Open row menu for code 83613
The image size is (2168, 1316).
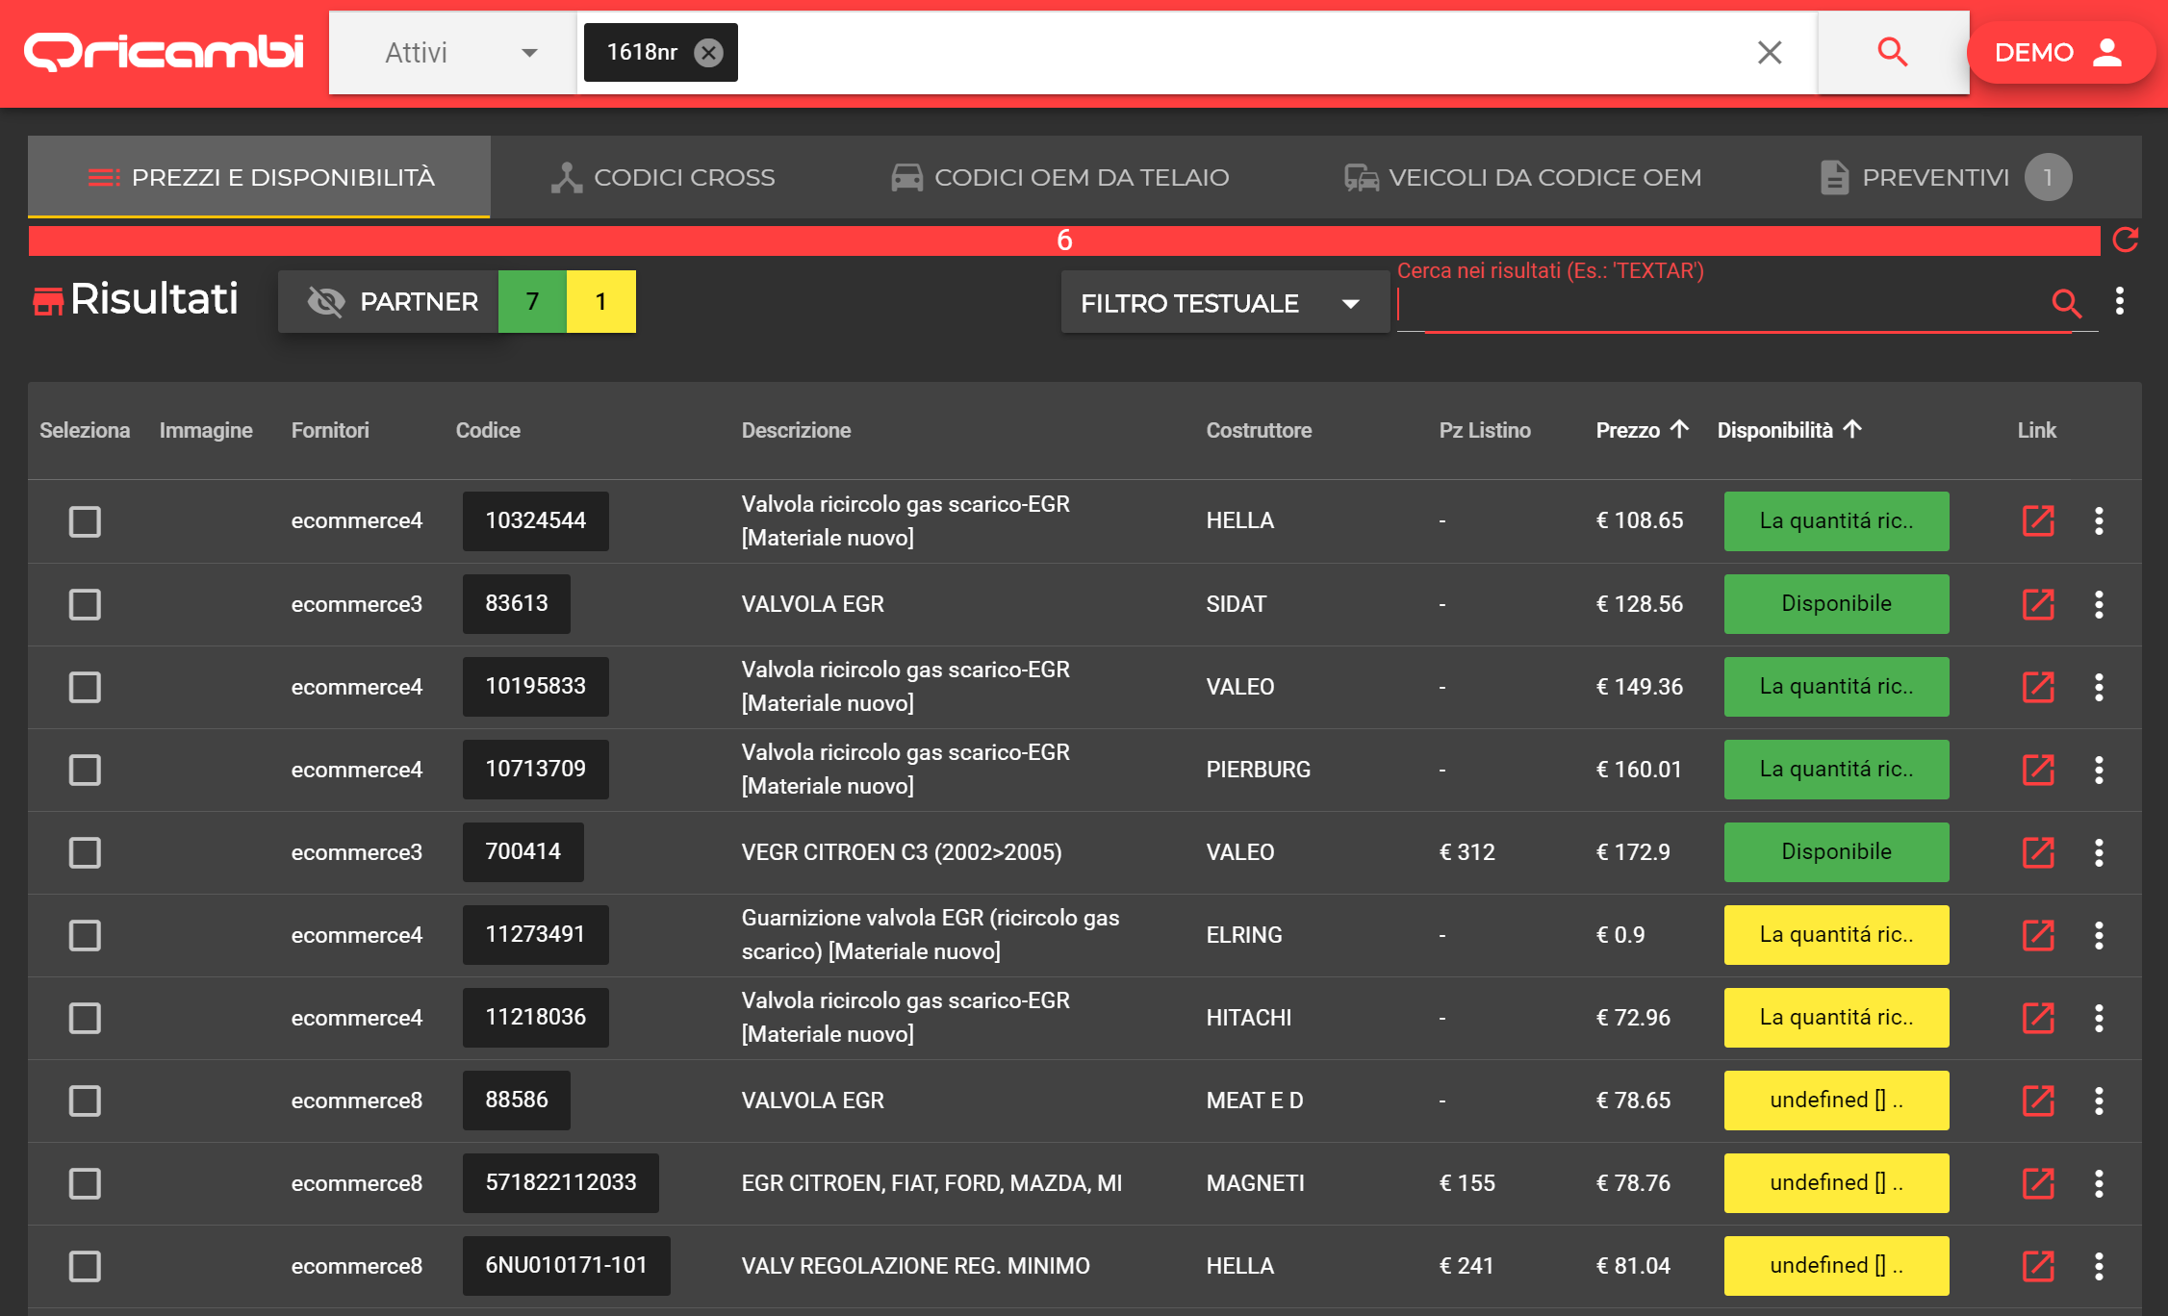click(2099, 603)
